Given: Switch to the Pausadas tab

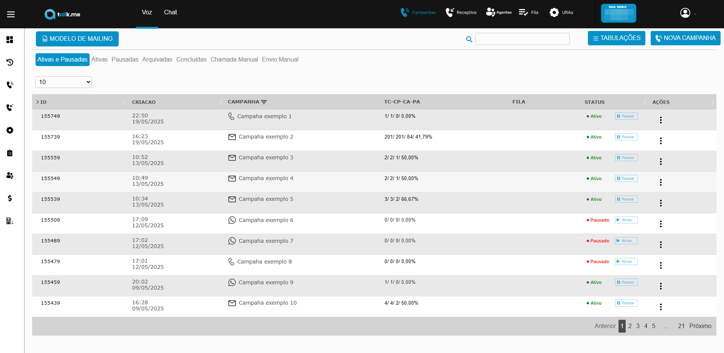Looking at the screenshot, I should [x=125, y=60].
